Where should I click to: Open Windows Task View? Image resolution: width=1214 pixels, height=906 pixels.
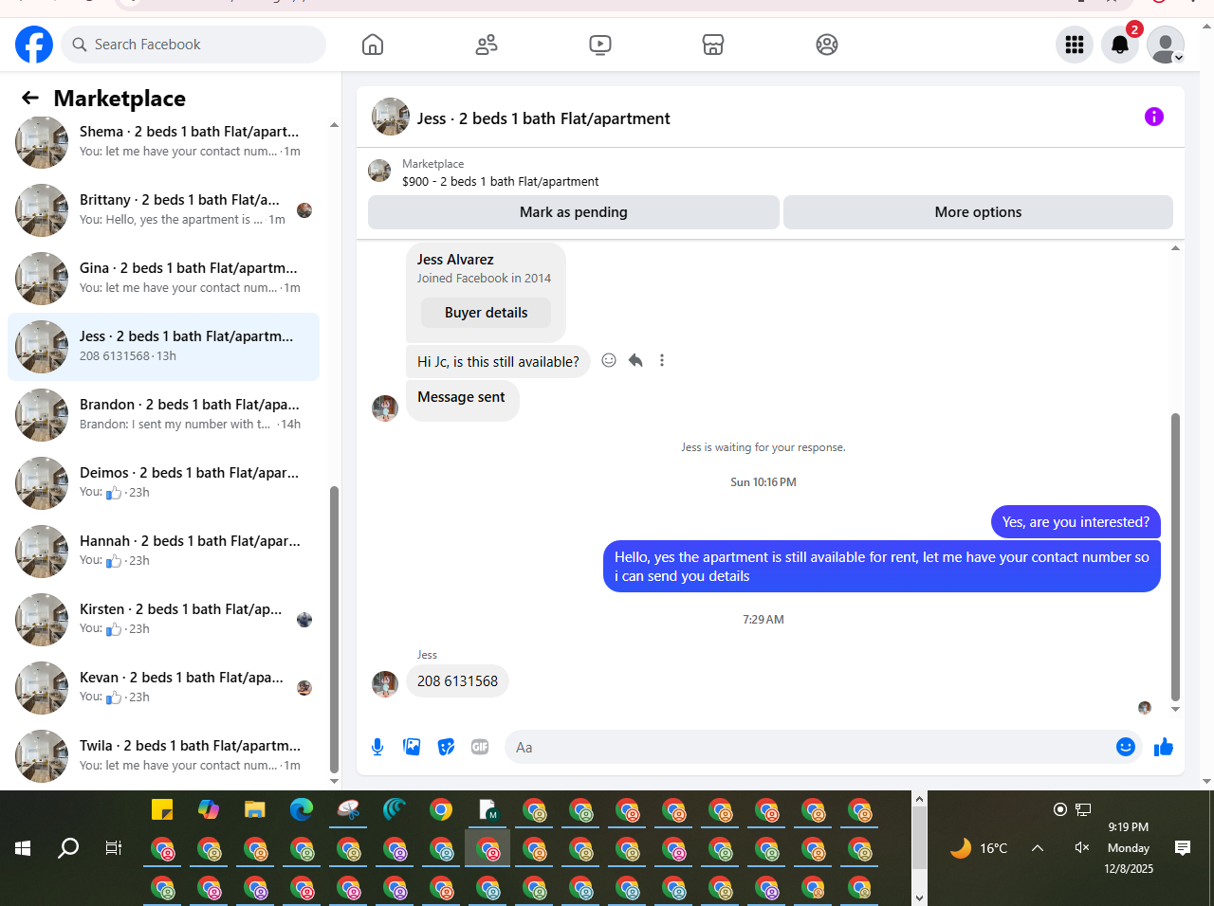(114, 848)
